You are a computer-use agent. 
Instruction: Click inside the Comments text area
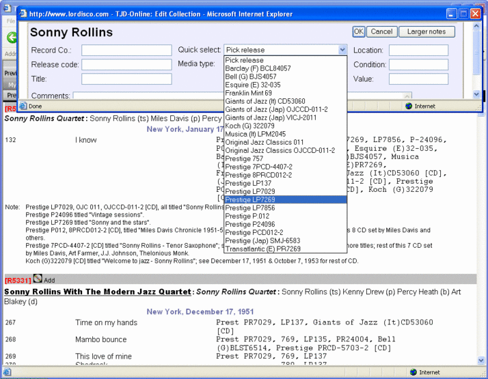(148, 96)
